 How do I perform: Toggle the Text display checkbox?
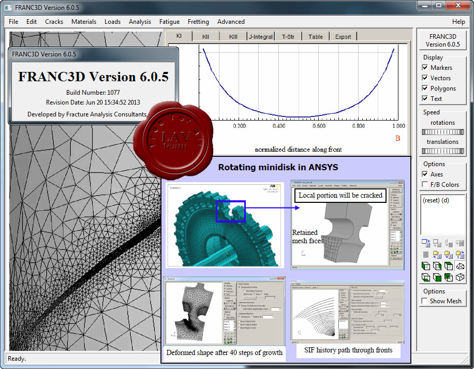click(x=425, y=98)
